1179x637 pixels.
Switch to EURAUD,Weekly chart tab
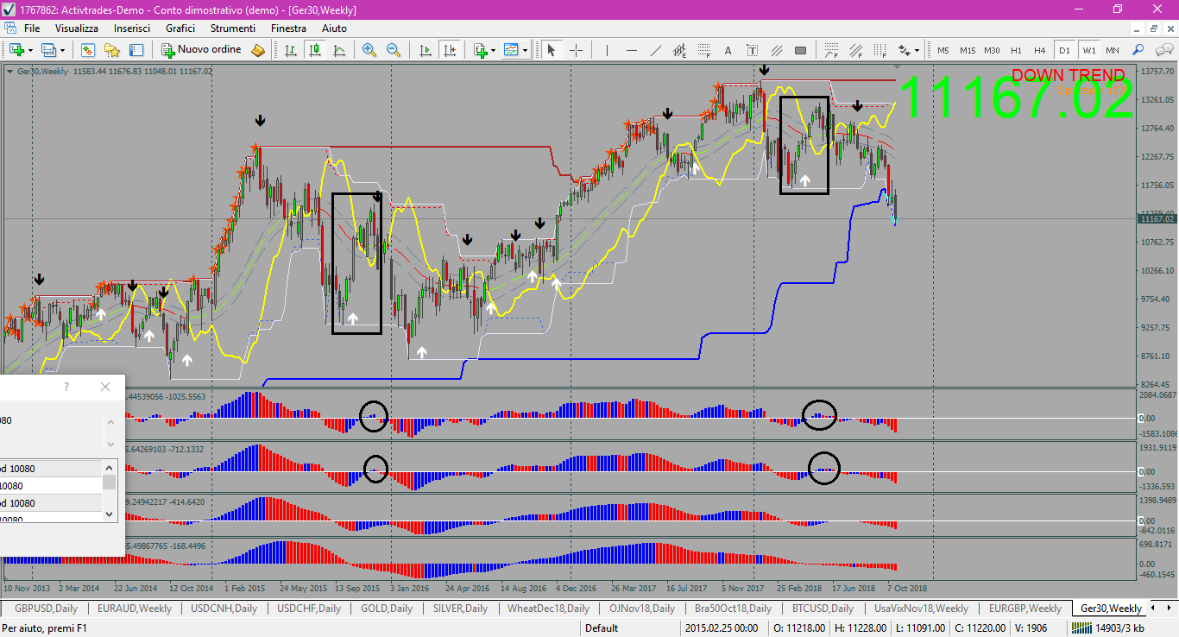135,609
